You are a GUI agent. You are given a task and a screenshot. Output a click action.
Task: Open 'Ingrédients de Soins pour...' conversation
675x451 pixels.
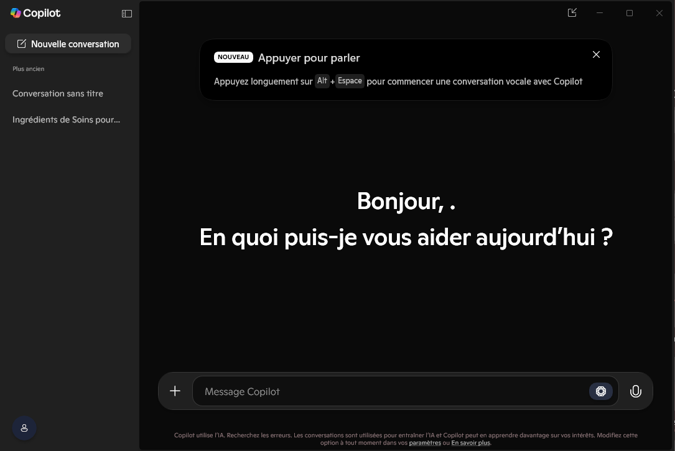(67, 119)
